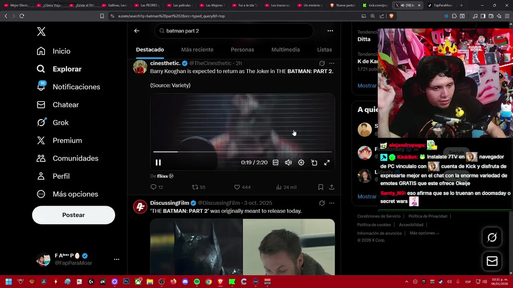Bookmark the cinesthetic. post
This screenshot has height=288, width=513.
point(321,187)
